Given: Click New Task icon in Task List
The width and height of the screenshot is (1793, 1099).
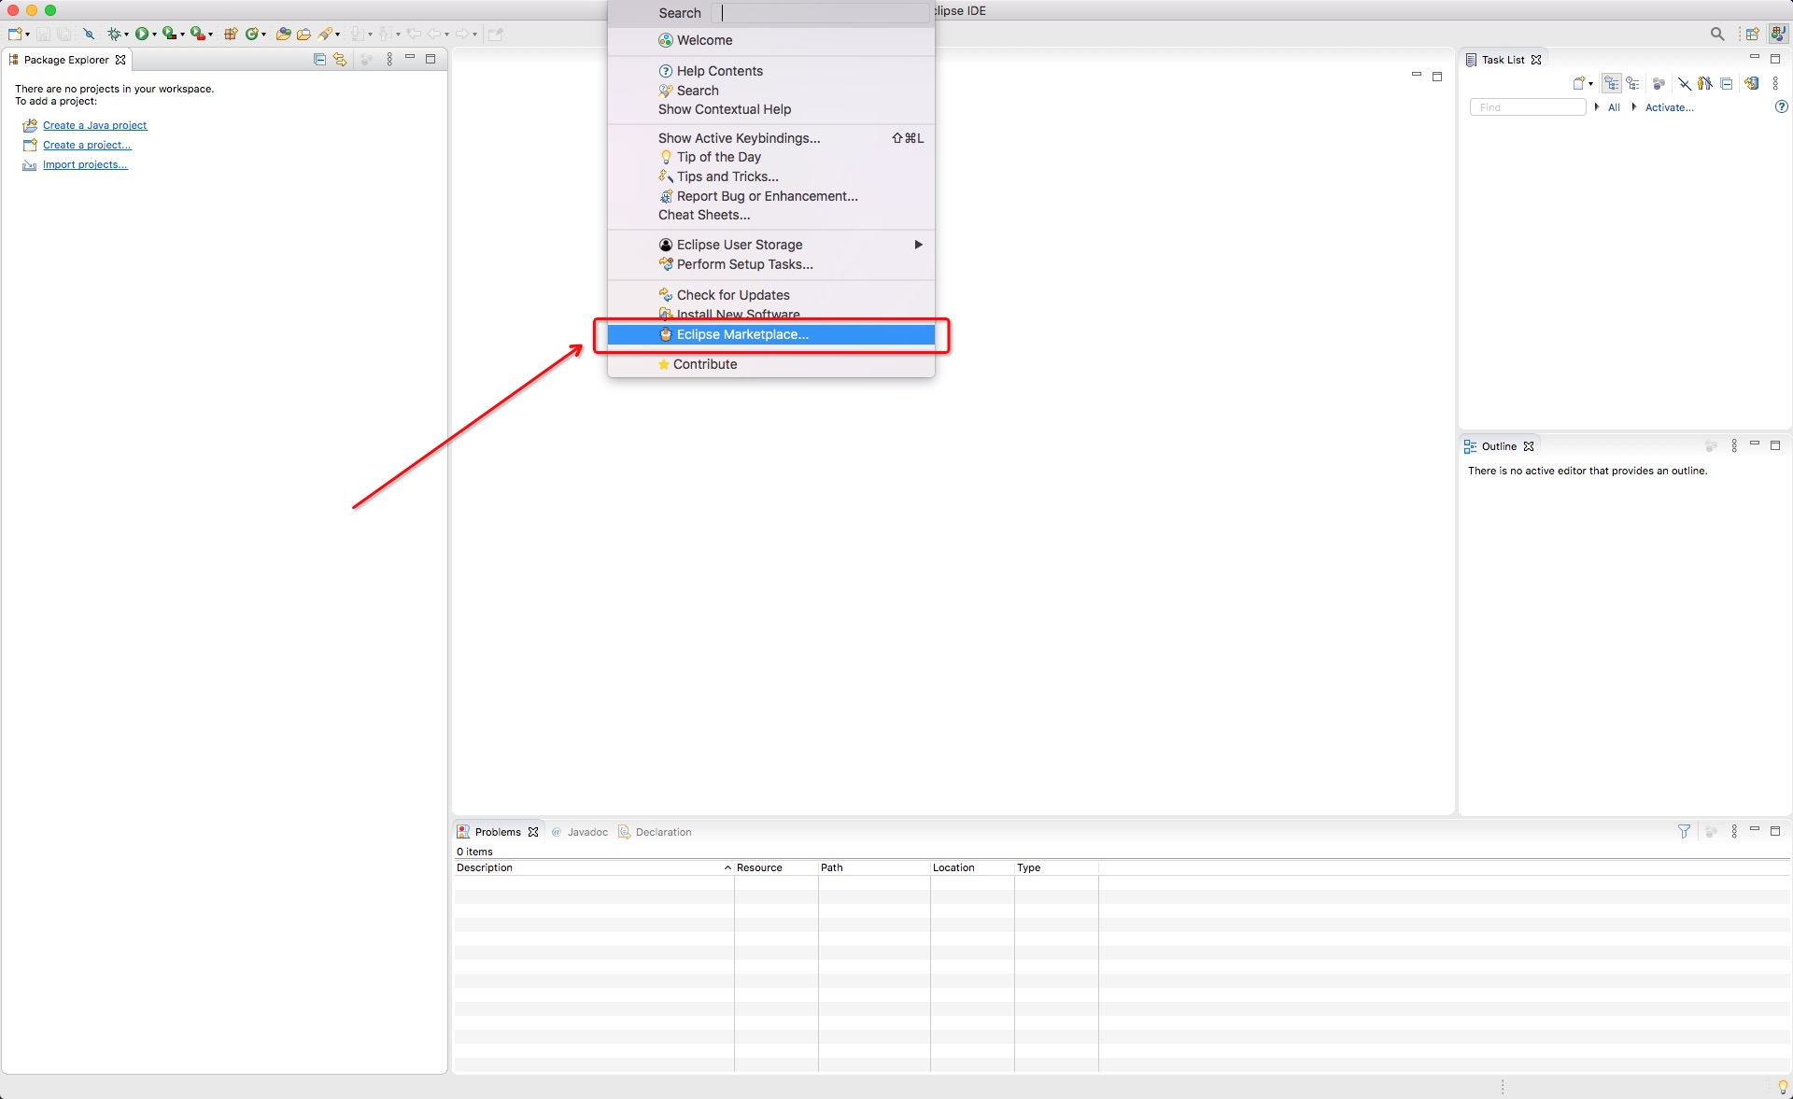Looking at the screenshot, I should tap(1579, 83).
